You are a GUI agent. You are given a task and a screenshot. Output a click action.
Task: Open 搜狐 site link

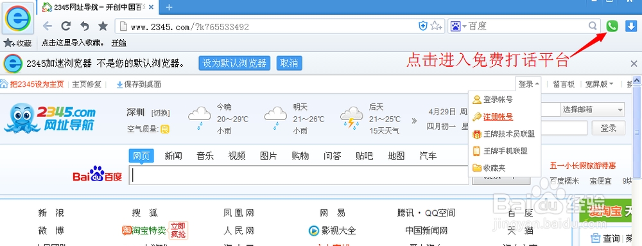[x=144, y=213]
